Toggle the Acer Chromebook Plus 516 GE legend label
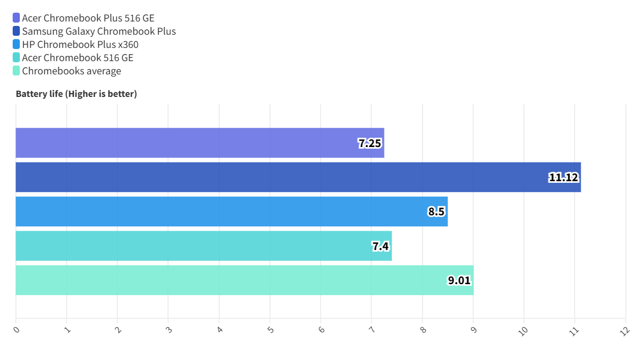644x342 pixels. pos(88,18)
